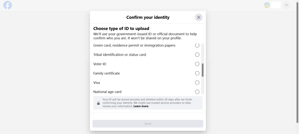The width and height of the screenshot is (299, 134).
Task: Expand the account menu arrow
Action: (x=287, y=5)
